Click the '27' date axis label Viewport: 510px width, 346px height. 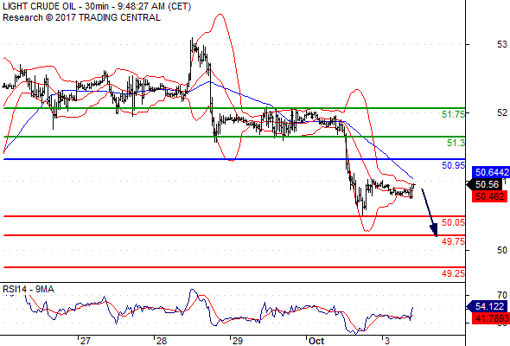tap(85, 341)
